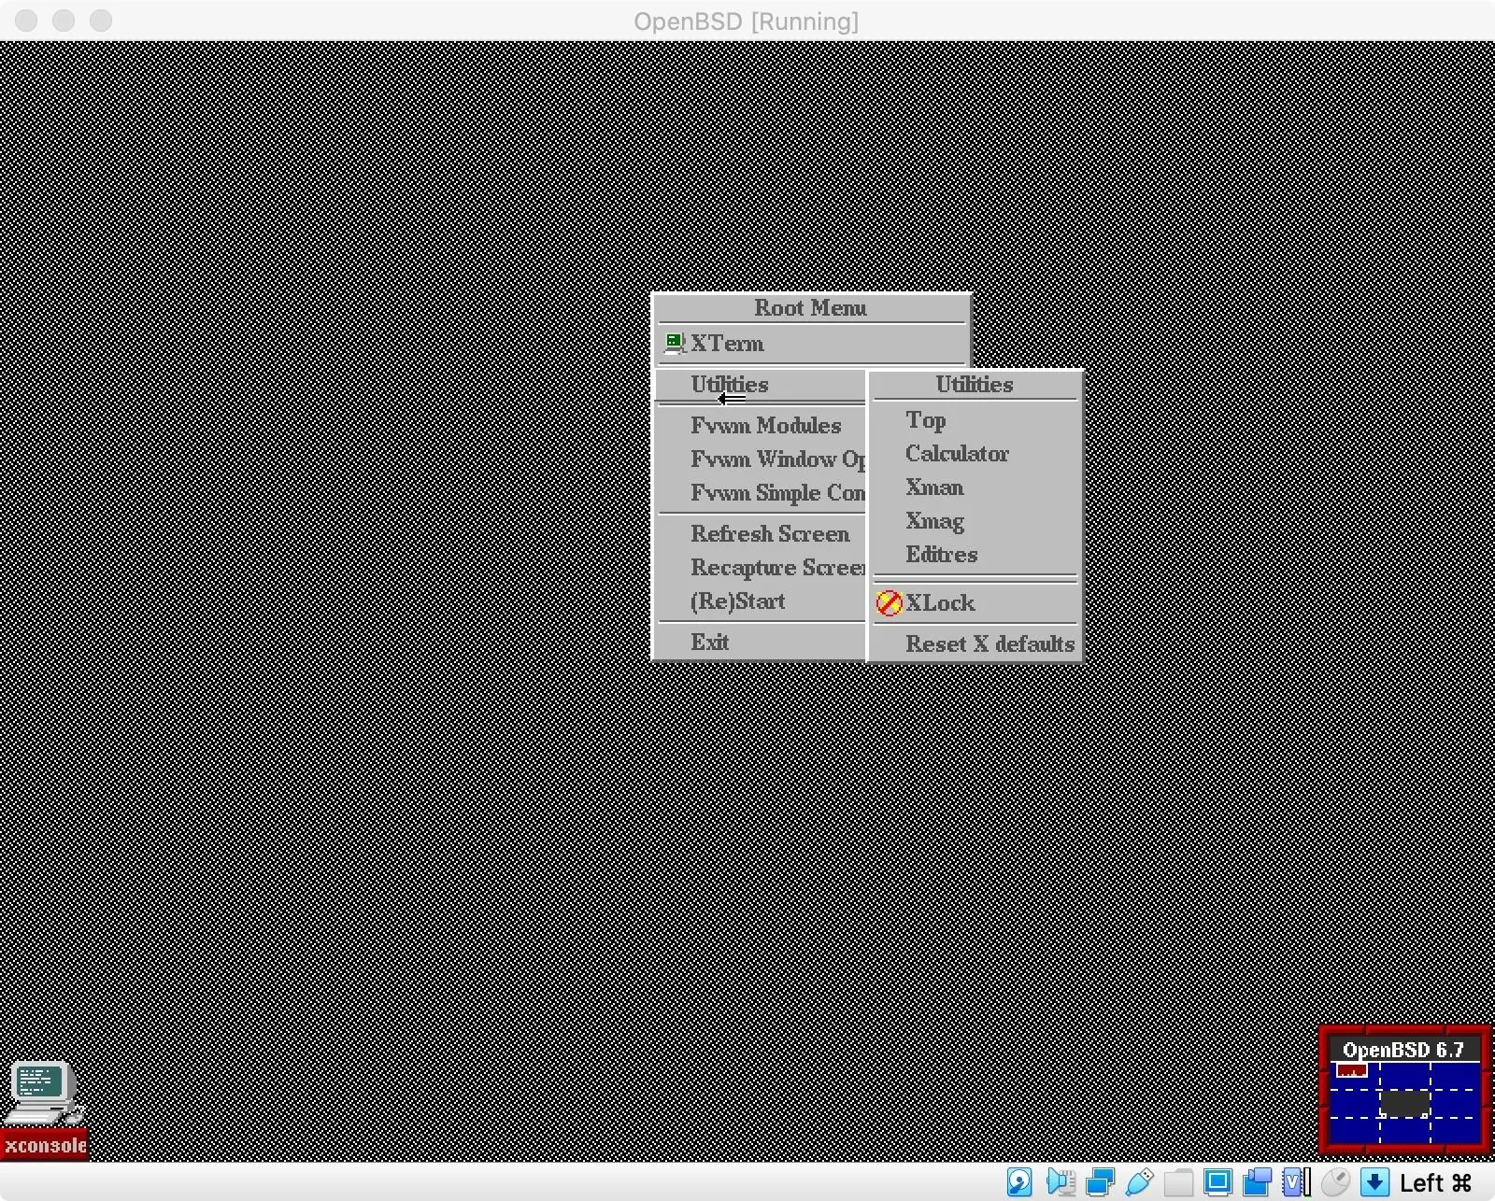Screen dimensions: 1495x1201
Task: Switch to top-left pager desk
Action: coord(1354,1076)
